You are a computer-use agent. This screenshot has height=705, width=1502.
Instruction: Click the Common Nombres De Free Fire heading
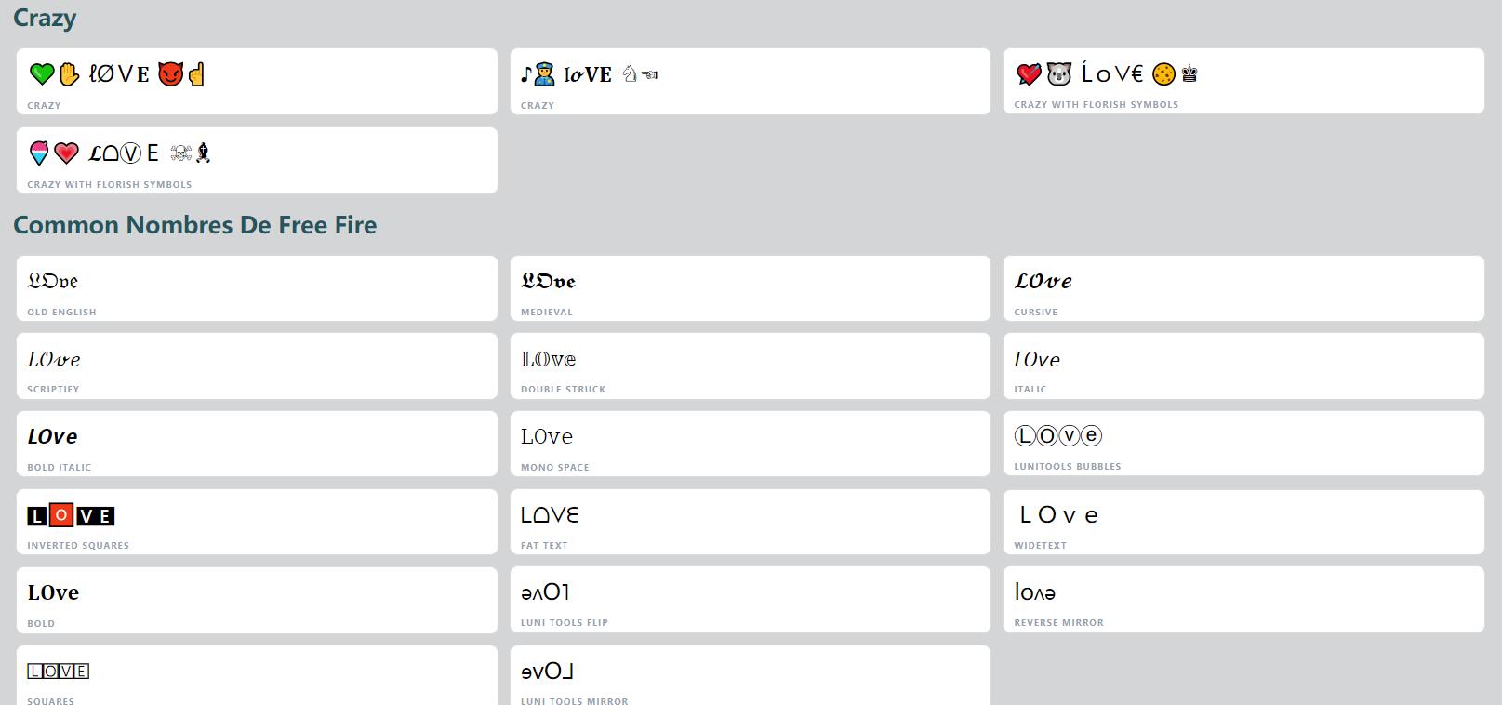[195, 225]
